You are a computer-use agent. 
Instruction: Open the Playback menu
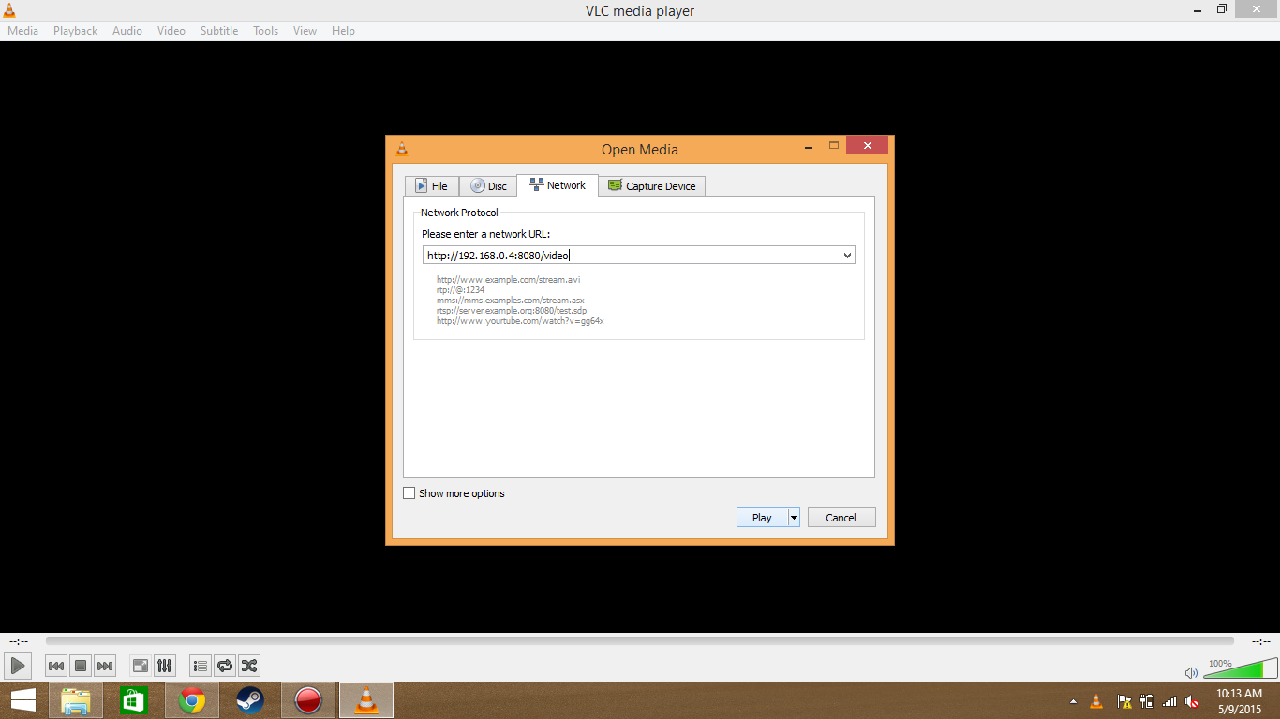(x=75, y=31)
